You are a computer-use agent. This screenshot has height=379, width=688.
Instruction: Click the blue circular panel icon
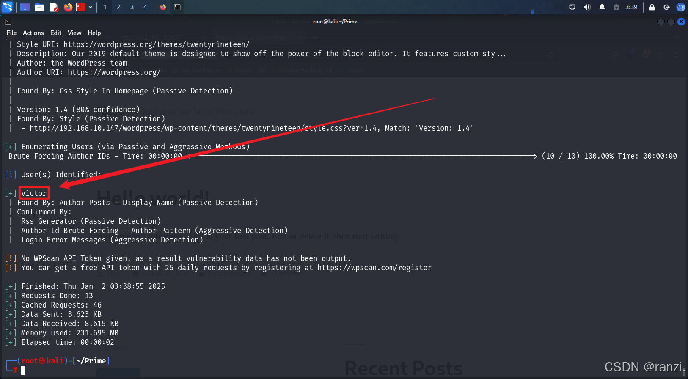point(681,7)
